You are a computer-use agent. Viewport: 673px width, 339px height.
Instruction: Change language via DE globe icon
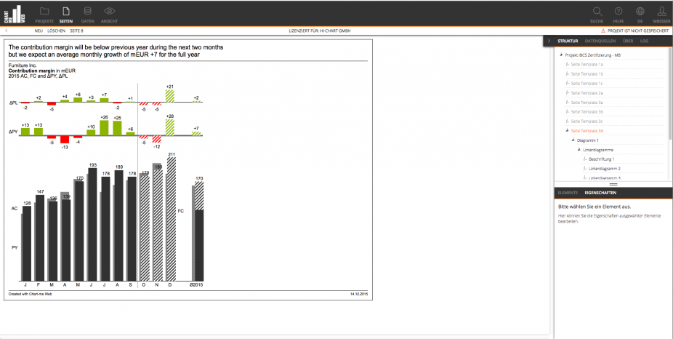point(640,12)
